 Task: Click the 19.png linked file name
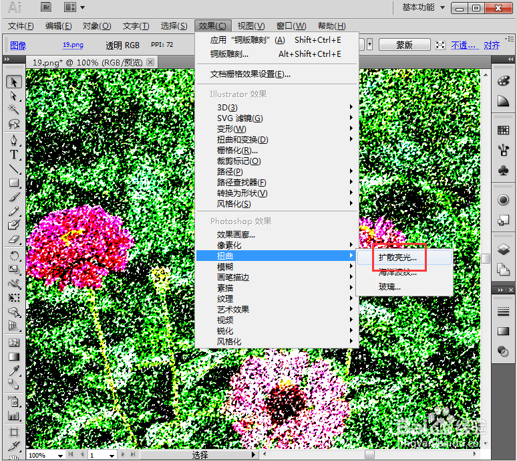(73, 45)
